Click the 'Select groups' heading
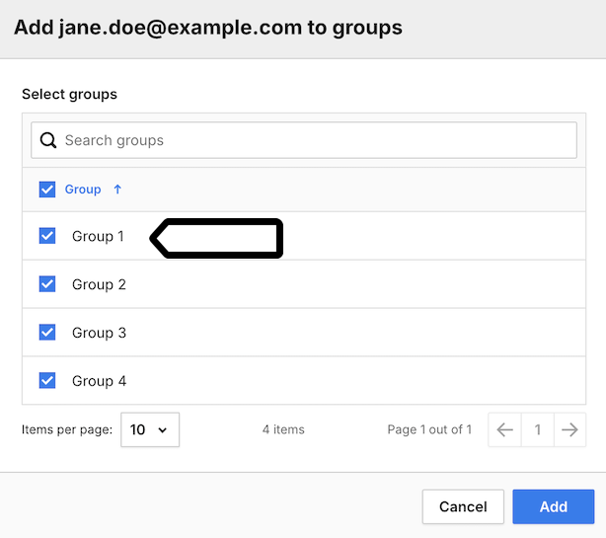 tap(69, 95)
